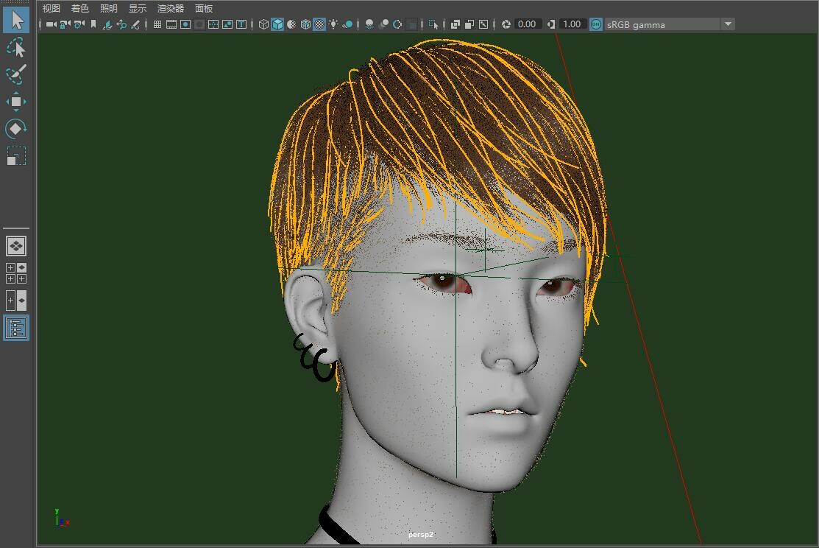Switch to four-view pane layout
819x548 pixels.
pos(16,273)
